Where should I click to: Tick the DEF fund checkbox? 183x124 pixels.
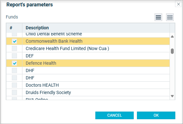click(14, 56)
